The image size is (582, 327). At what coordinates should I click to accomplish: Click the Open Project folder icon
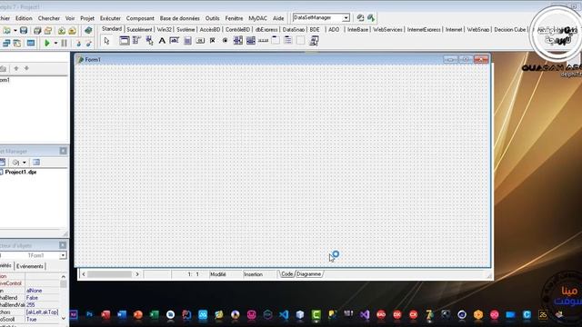[48, 30]
